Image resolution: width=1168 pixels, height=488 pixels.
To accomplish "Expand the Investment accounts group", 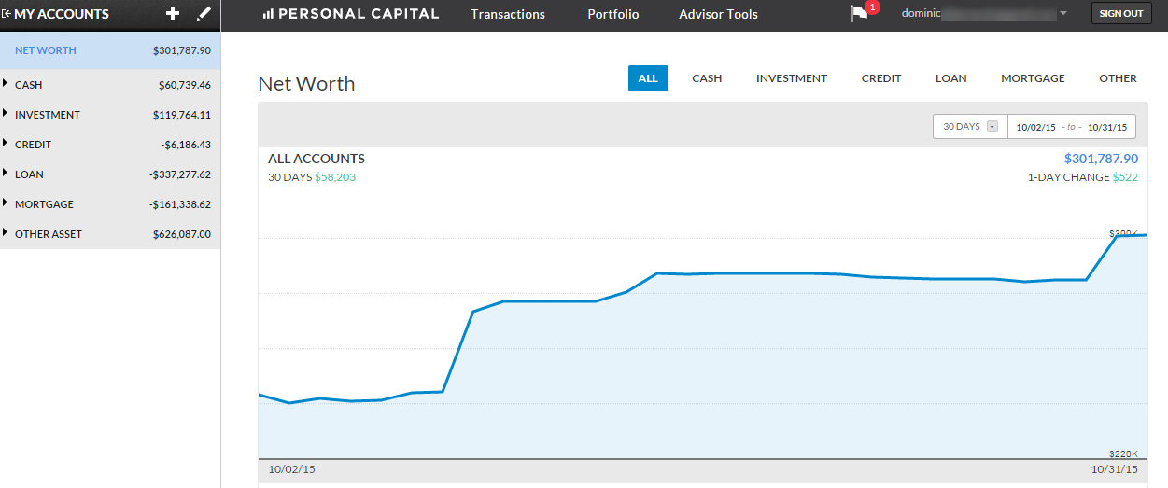I will 7,115.
